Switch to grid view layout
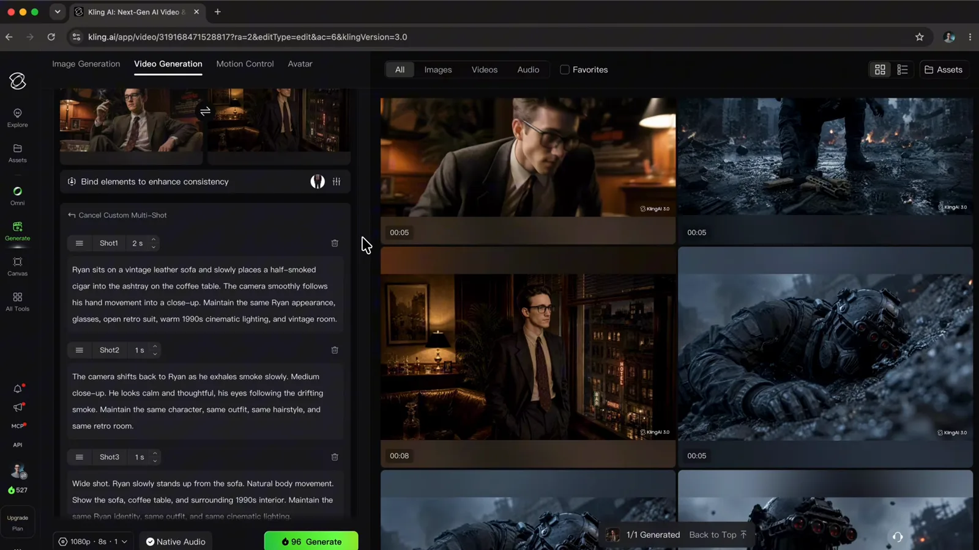The height and width of the screenshot is (550, 979). point(880,70)
